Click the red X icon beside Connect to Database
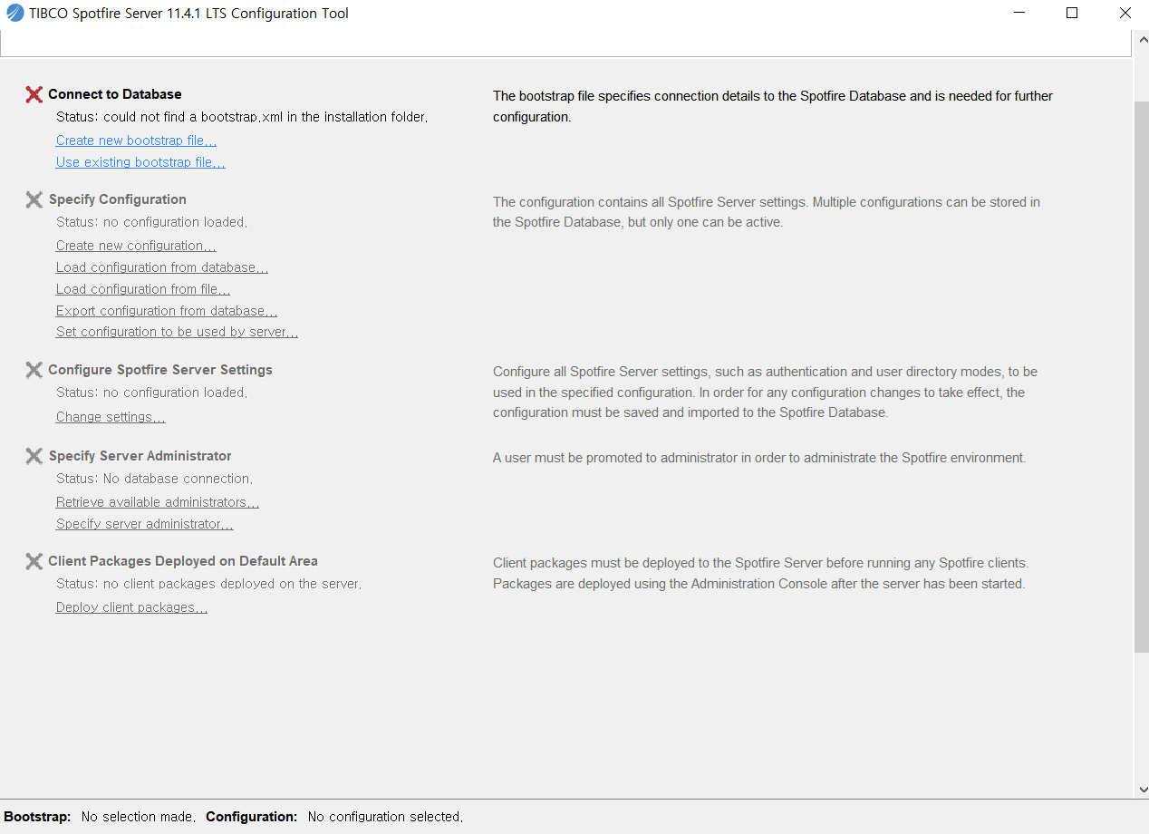The width and height of the screenshot is (1149, 834). (34, 94)
